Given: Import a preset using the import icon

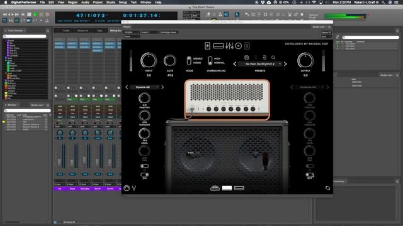Looking at the screenshot, I should 264,57.
